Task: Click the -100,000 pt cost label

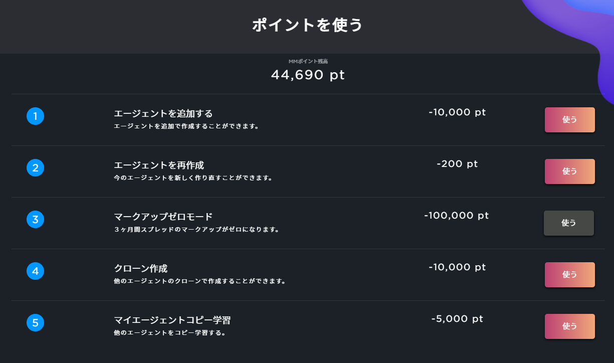Action: [456, 216]
